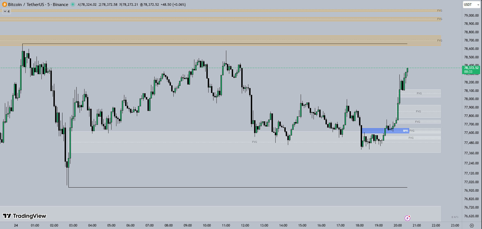The height and width of the screenshot is (229, 482).
Task: Click the 고78,372.58 high price value
Action: pyautogui.click(x=108, y=5)
